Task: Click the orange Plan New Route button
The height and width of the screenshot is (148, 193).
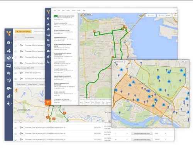Action: (23, 31)
